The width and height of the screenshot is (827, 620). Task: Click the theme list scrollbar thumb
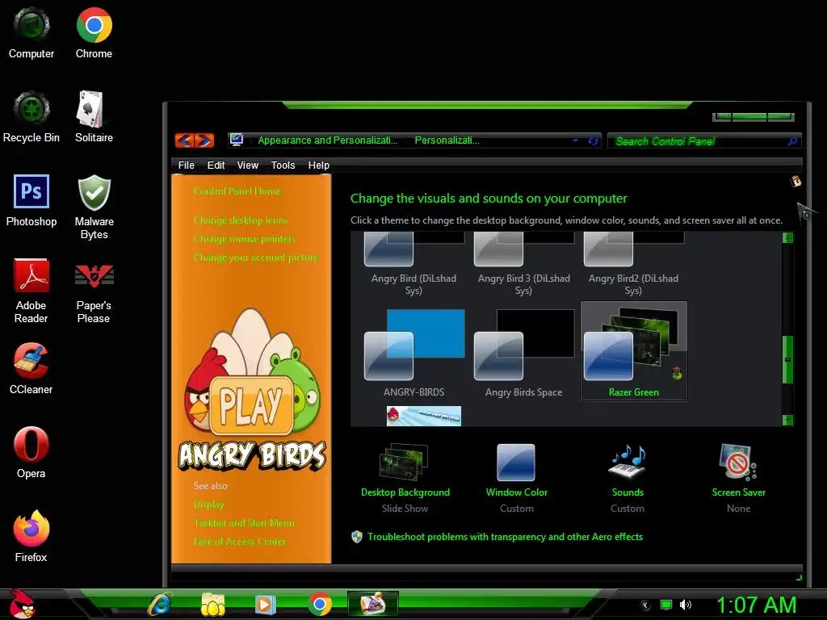[788, 359]
